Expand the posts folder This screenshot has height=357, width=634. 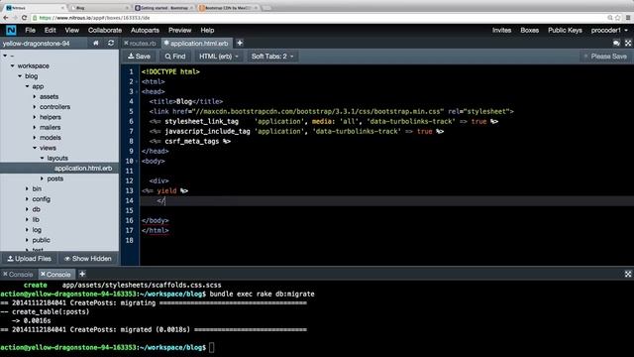click(x=42, y=178)
